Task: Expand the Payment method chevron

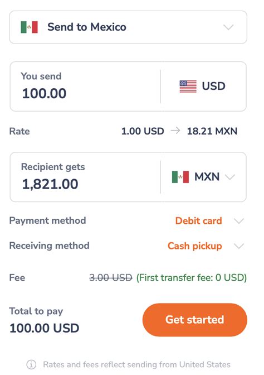Action: click(239, 221)
